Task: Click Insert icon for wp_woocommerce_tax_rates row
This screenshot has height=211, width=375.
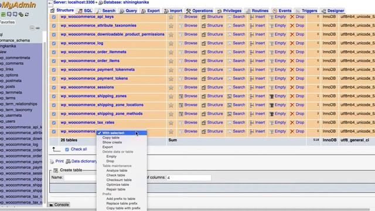Action: (x=252, y=123)
